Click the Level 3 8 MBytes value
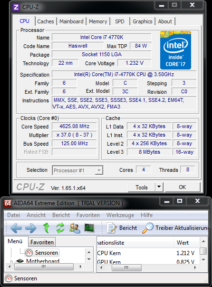This screenshot has height=287, width=212. tap(149, 152)
